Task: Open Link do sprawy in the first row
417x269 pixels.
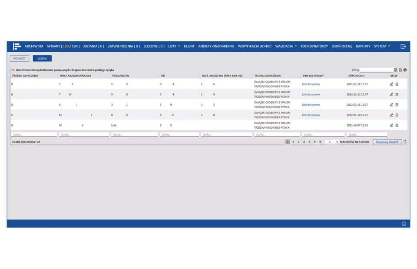Action: 311,84
